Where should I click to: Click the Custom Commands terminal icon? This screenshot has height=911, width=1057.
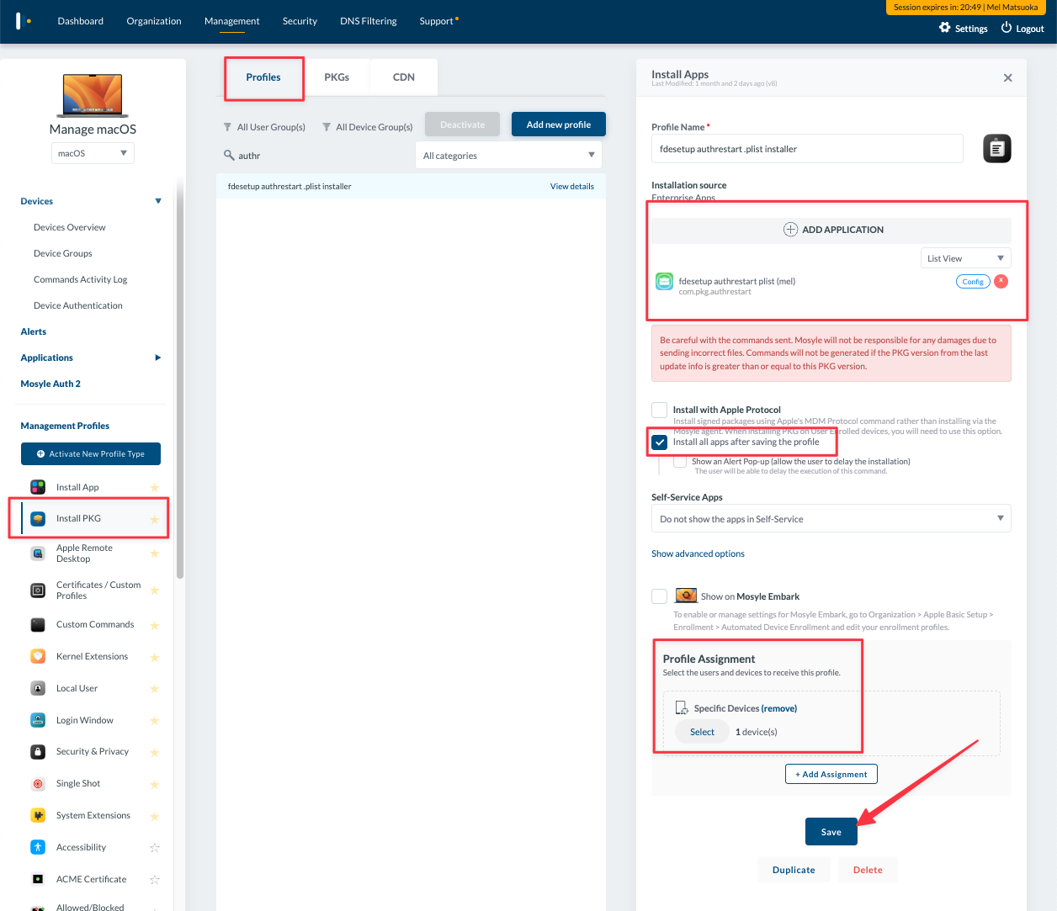point(38,624)
